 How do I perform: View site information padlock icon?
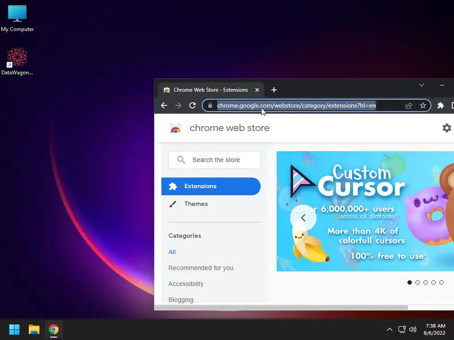pyautogui.click(x=210, y=105)
